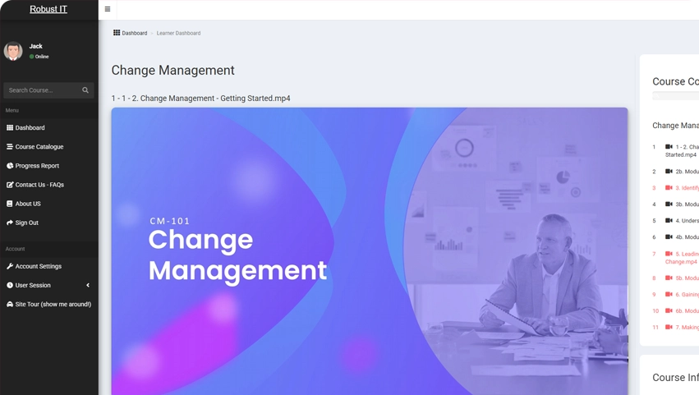Screen dimensions: 699x395
Task: Open lesson 5 video 4. Understanding
Action: tap(687, 221)
